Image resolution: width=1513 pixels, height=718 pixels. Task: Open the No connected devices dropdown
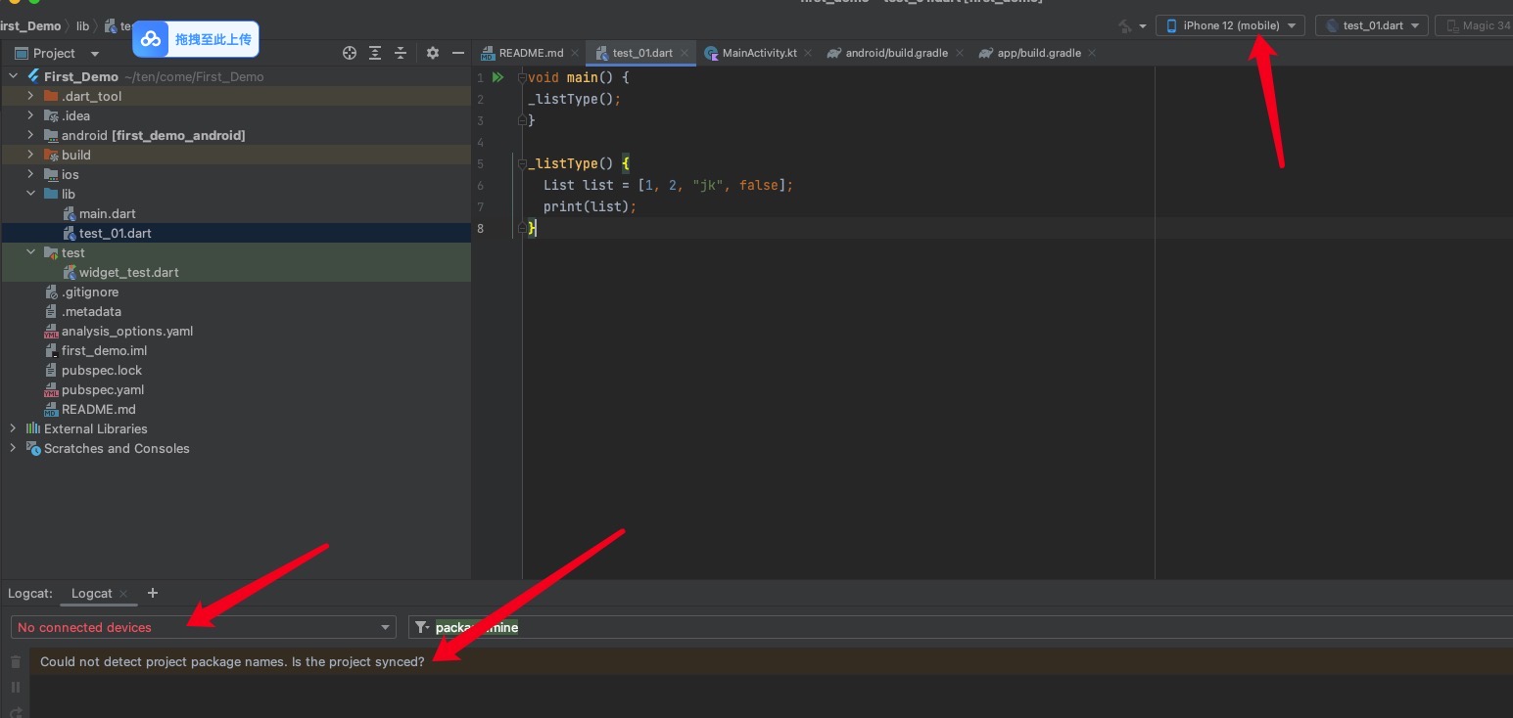point(204,627)
